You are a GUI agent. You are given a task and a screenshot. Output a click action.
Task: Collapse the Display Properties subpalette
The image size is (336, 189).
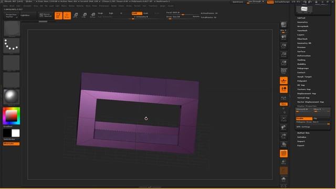pos(307,106)
